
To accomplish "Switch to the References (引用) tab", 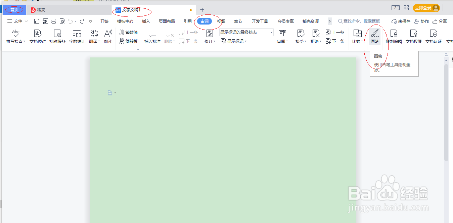I will point(188,21).
